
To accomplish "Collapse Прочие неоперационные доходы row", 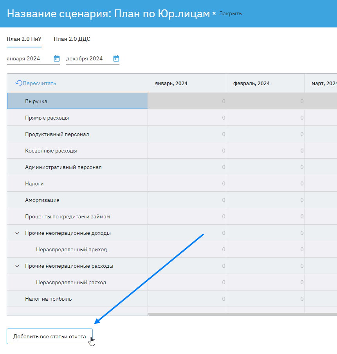I will [x=17, y=233].
